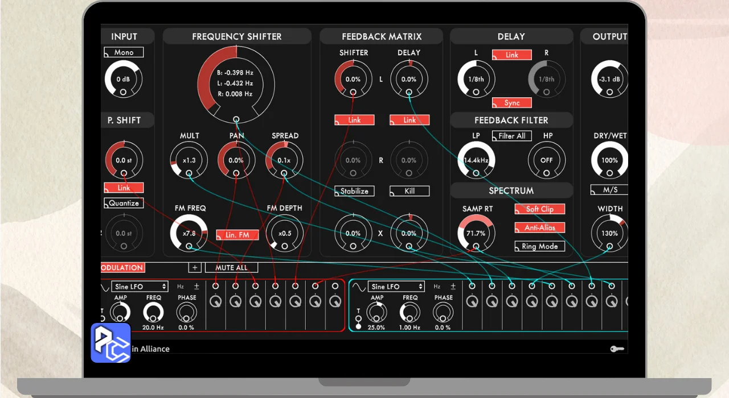Click the Kill button in Feedback Matrix

pyautogui.click(x=409, y=191)
